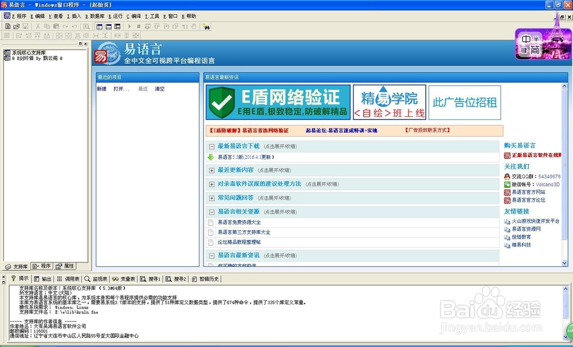Click the 易语言 app icon in menu bar
Screen dimensions: 573x347
tap(7, 16)
